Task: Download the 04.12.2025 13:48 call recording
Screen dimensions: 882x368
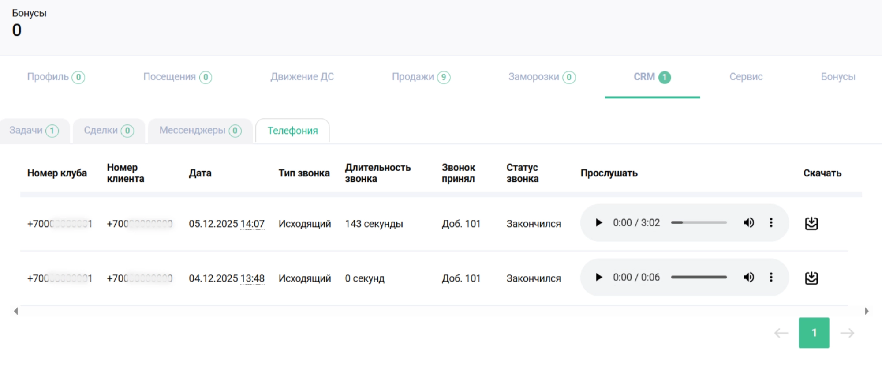Action: tap(811, 278)
